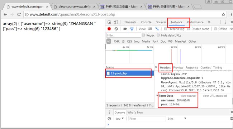Select the What's New drawer tab
233x129 pixels.
coord(135,113)
